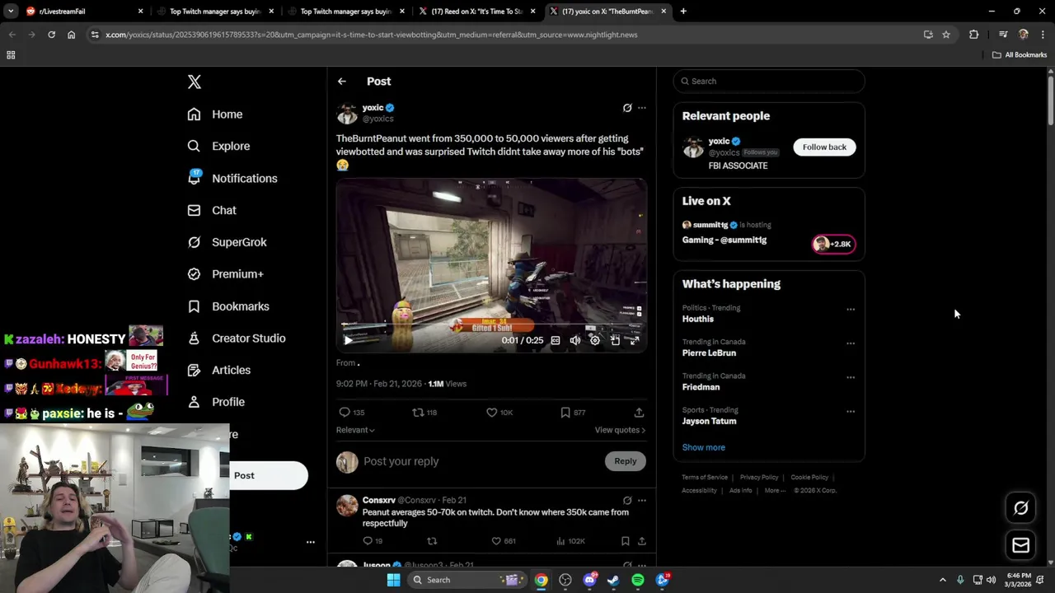Open more options on Consxrv's reply
The width and height of the screenshot is (1055, 593).
click(x=642, y=500)
